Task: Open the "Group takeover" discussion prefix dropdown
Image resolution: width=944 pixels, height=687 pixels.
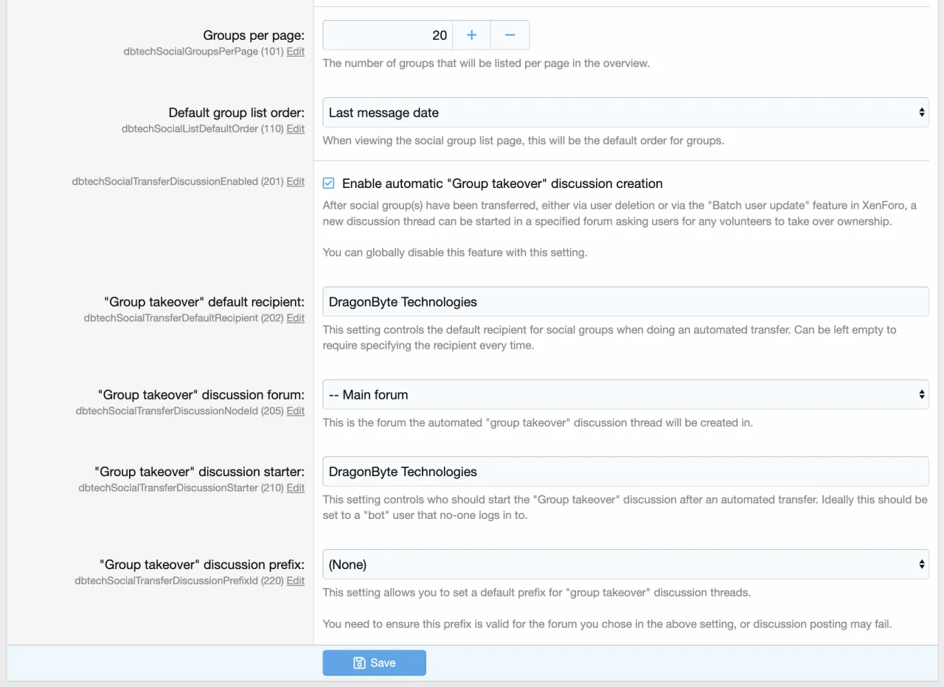Action: (x=625, y=565)
